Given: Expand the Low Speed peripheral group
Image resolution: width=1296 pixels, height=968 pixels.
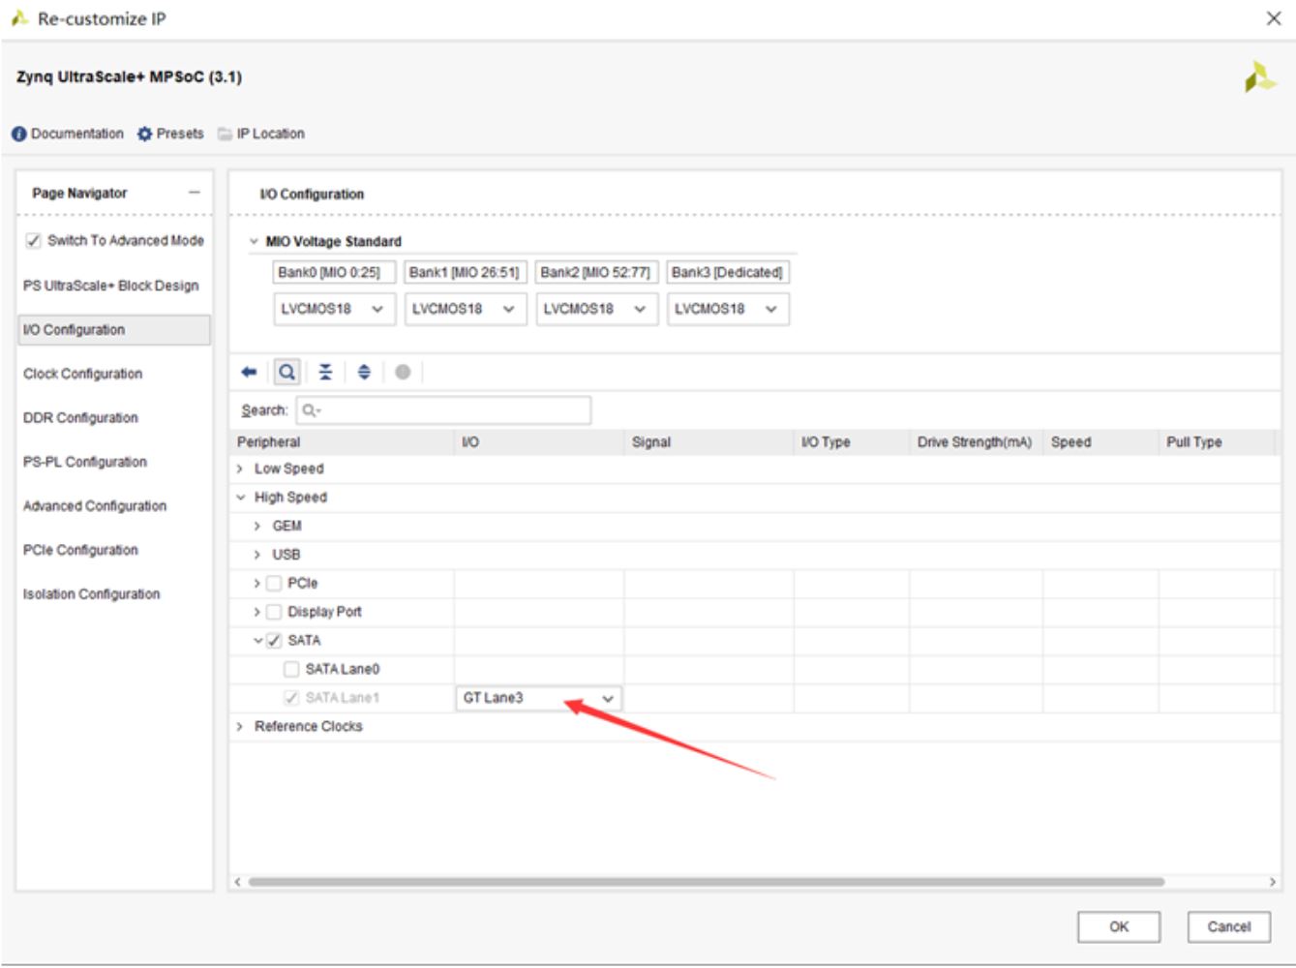Looking at the screenshot, I should (x=240, y=469).
